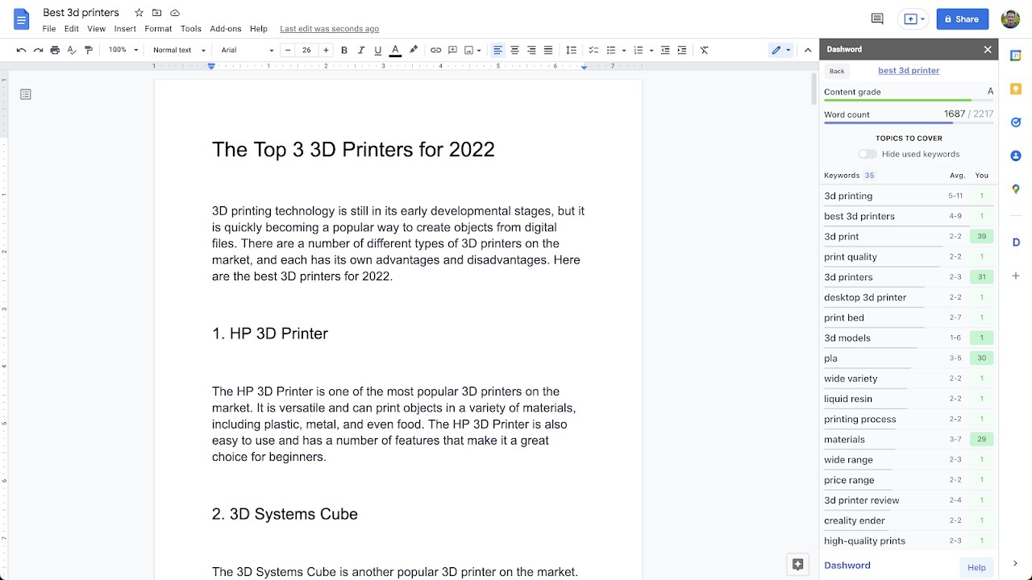Toggle Hide used keywords switch
This screenshot has width=1032, height=580.
click(x=868, y=154)
